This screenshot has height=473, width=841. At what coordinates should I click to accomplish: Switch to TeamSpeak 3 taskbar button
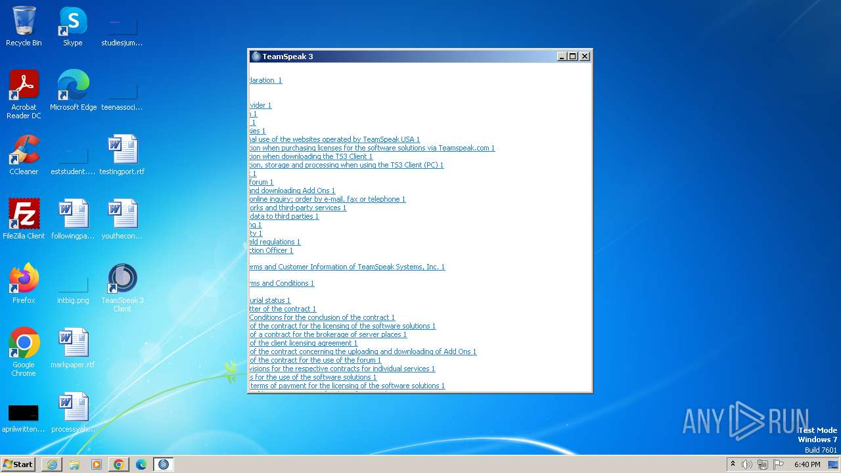tap(164, 464)
